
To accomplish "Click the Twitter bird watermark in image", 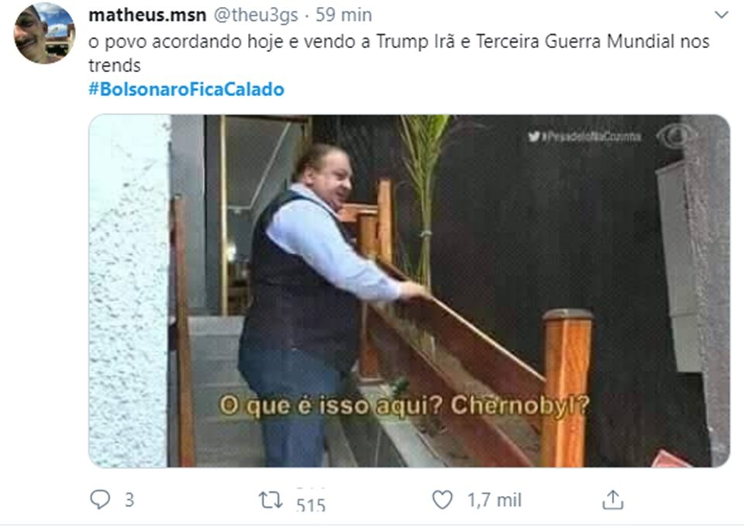I will [x=534, y=136].
